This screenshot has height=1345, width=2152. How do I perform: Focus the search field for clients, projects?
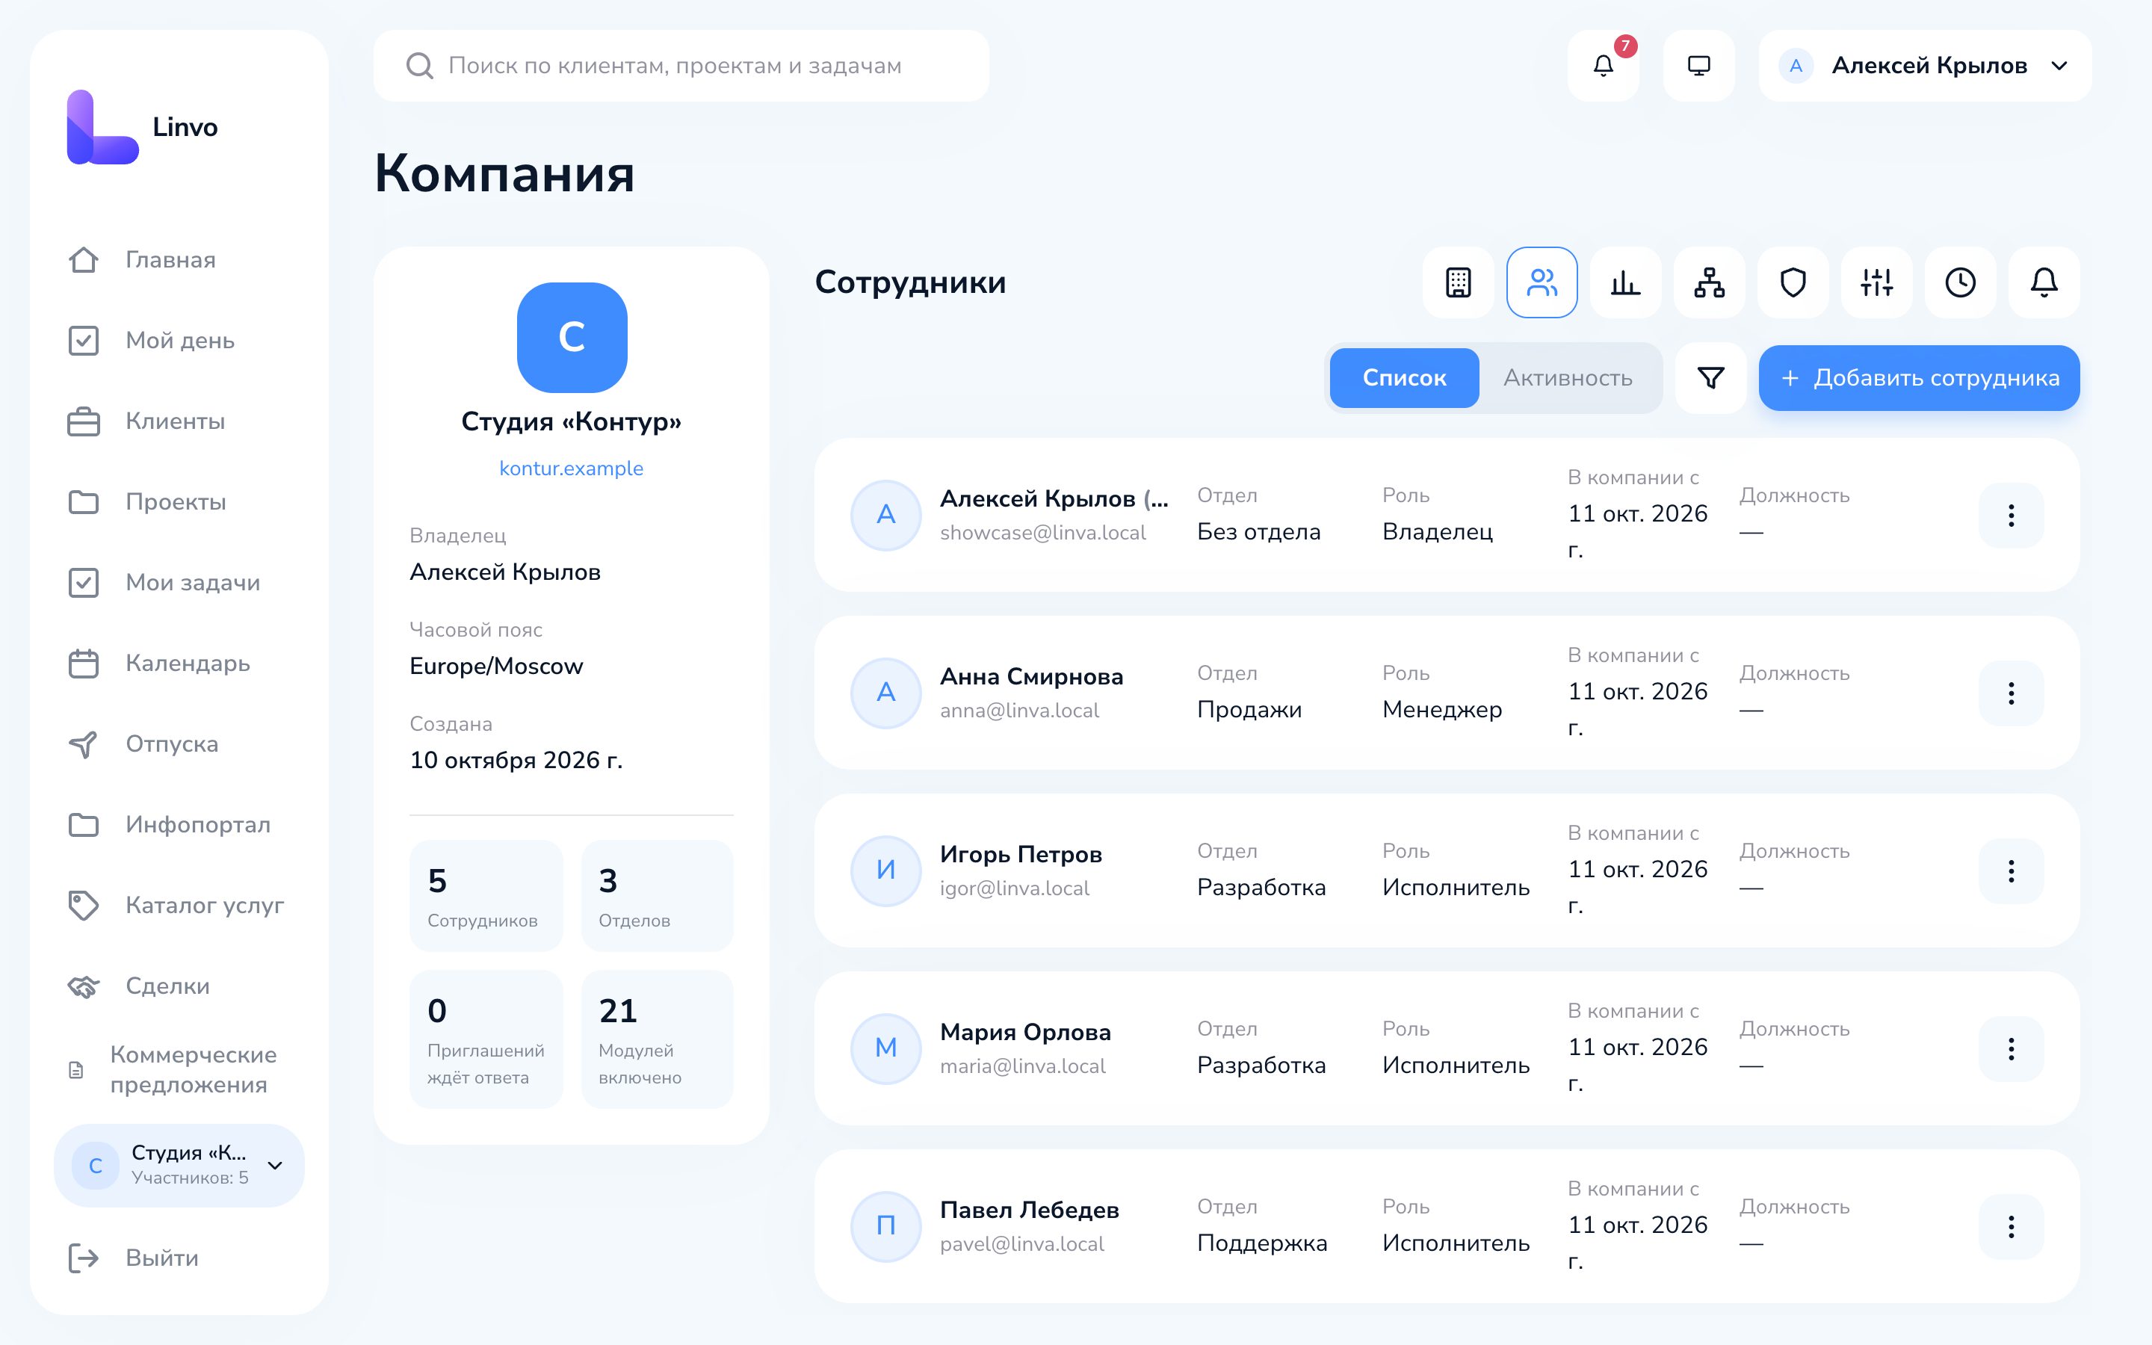point(681,66)
